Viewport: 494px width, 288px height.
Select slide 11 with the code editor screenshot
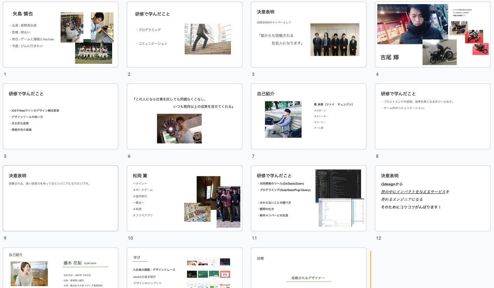[x=309, y=198]
